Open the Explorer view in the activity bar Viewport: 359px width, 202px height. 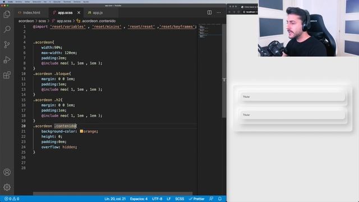point(7,14)
